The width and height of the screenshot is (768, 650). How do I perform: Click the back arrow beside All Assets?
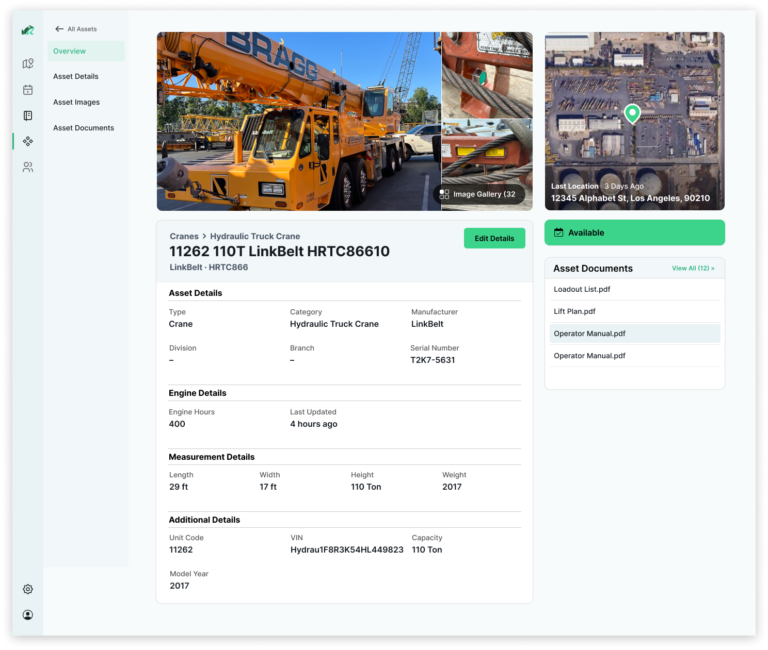[59, 29]
